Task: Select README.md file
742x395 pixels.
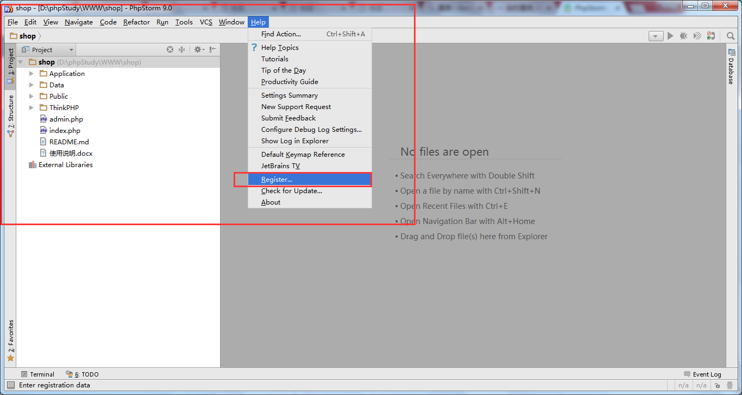Action: pos(68,142)
